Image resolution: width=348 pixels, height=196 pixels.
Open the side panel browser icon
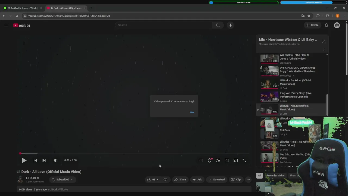(x=328, y=16)
